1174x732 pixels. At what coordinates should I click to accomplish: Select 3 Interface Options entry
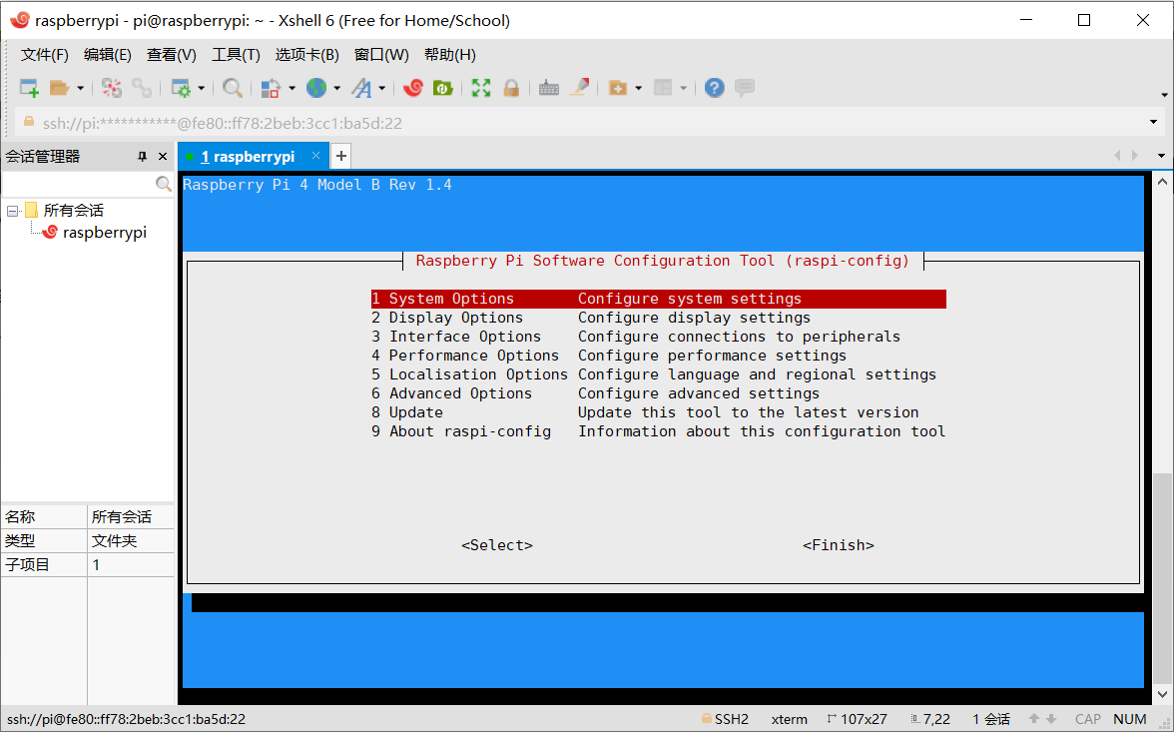659,337
